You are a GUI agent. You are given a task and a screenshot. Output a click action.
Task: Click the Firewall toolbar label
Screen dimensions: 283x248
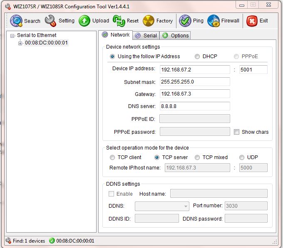coord(230,21)
